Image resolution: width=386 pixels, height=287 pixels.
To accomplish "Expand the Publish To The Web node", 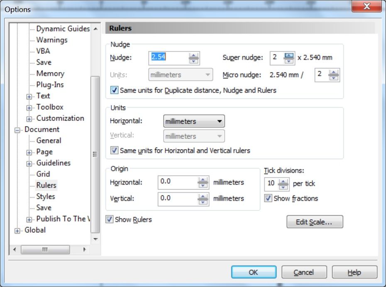I will point(29,219).
